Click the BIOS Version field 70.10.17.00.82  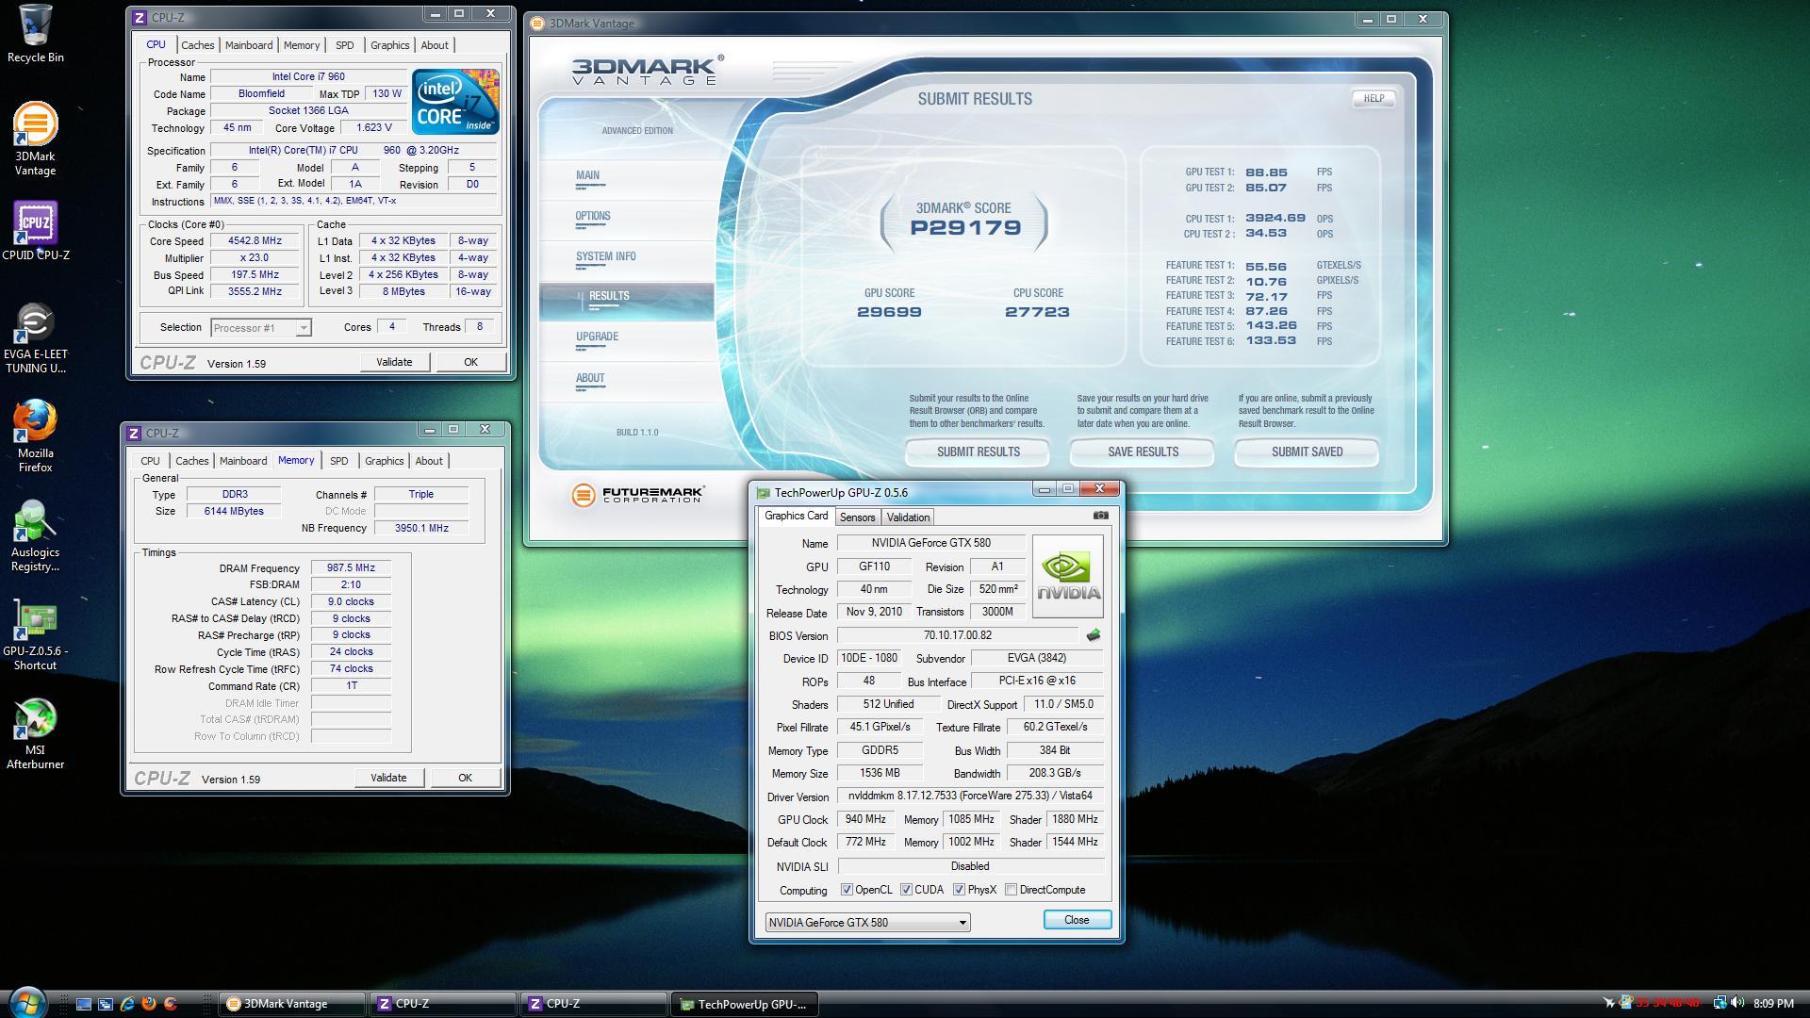[x=957, y=635]
